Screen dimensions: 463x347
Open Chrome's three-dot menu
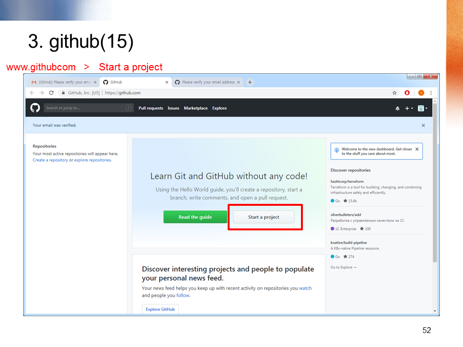pos(431,93)
